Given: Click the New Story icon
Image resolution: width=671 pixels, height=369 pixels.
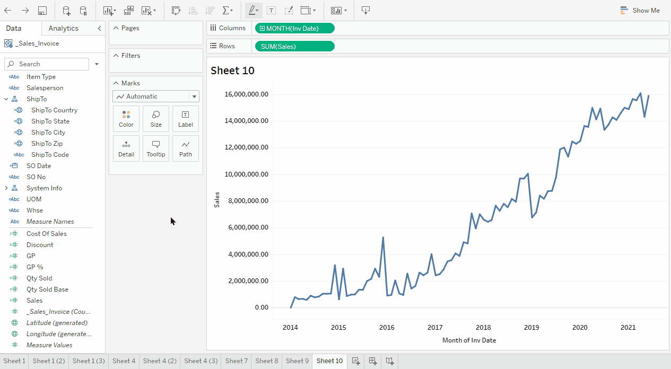Looking at the screenshot, I should 390,361.
